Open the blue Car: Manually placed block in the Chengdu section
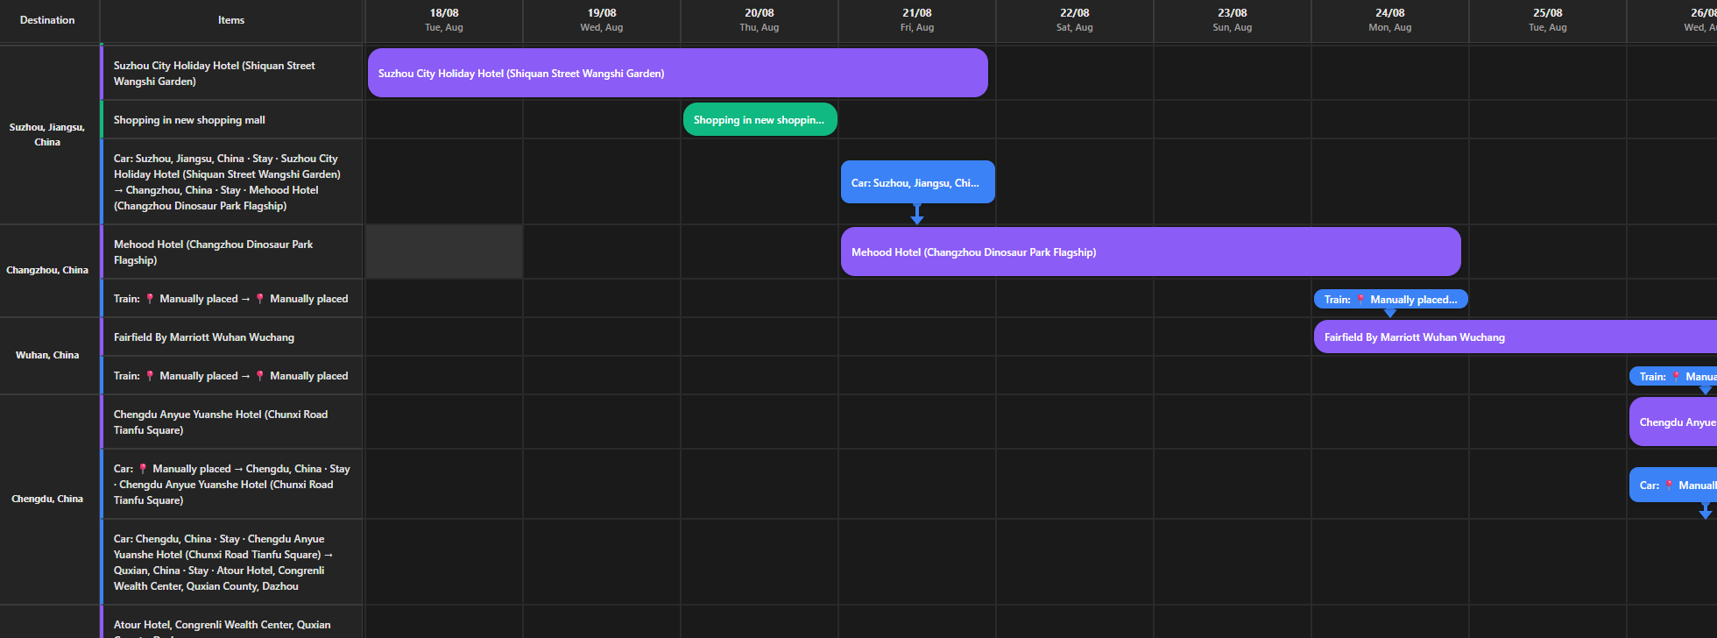This screenshot has height=638, width=1717. point(1673,485)
